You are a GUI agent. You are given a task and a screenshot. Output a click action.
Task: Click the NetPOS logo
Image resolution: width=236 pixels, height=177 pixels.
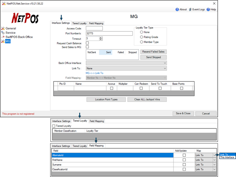(x=25, y=18)
